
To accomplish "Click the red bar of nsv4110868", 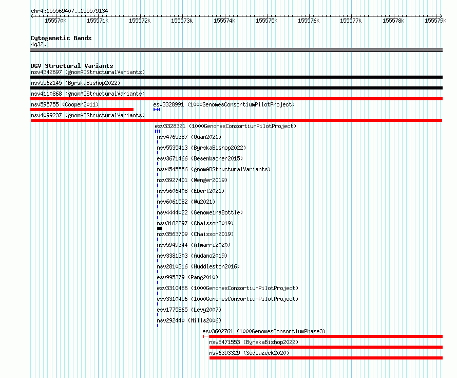I will (x=236, y=99).
